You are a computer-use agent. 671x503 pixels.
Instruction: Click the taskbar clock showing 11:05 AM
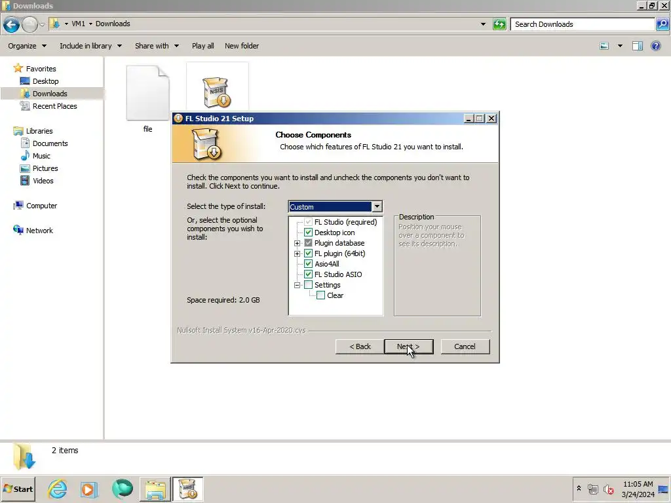[638, 489]
